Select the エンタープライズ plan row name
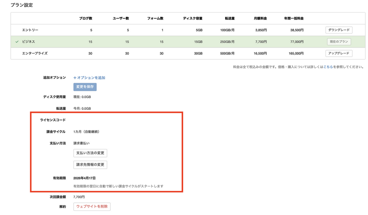 tap(35, 53)
